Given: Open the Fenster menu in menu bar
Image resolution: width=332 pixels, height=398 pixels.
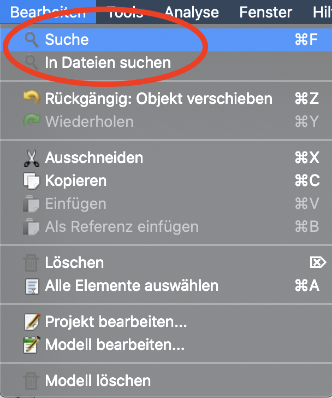Looking at the screenshot, I should 265,12.
